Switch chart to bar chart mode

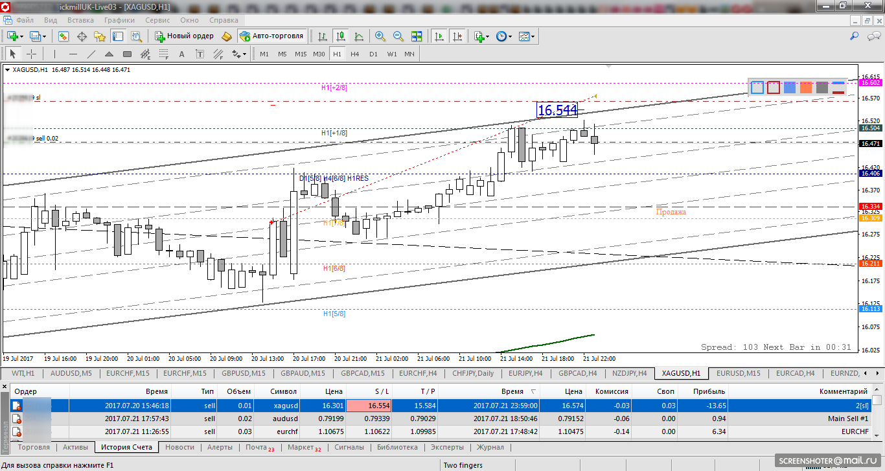(x=322, y=36)
